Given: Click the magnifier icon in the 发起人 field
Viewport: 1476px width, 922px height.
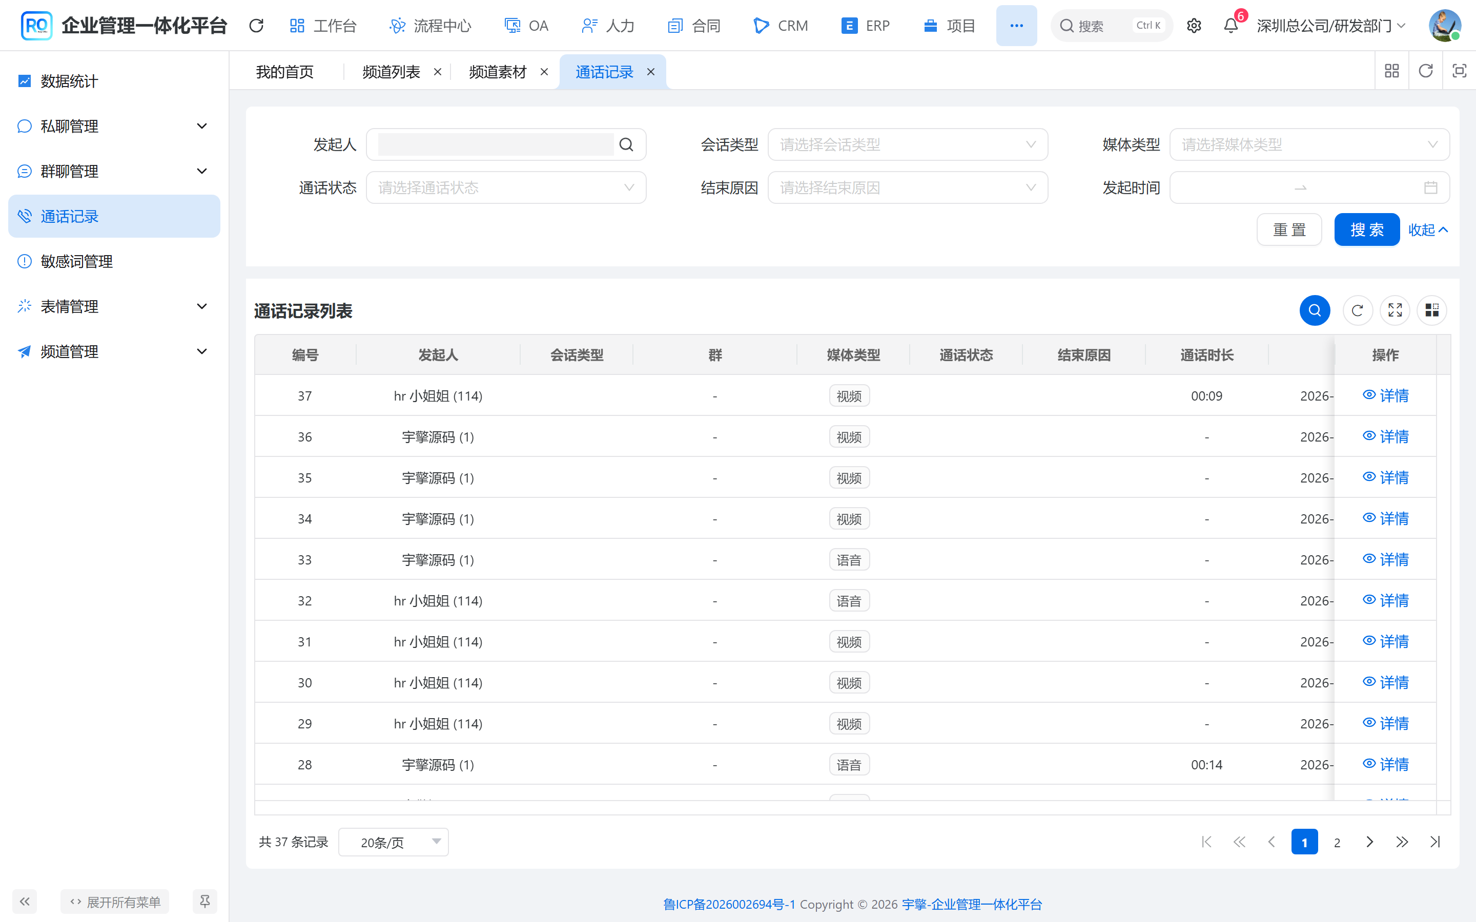Looking at the screenshot, I should (626, 144).
